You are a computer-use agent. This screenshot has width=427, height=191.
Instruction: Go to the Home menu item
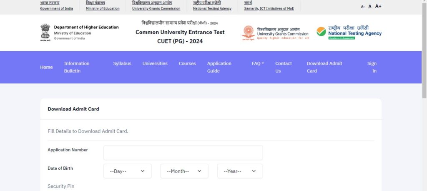(x=46, y=67)
